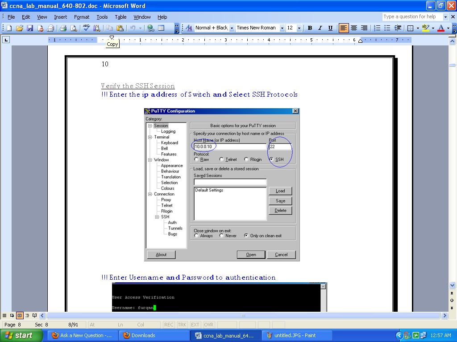Open the font size dropdown
The width and height of the screenshot is (457, 342).
(299, 28)
